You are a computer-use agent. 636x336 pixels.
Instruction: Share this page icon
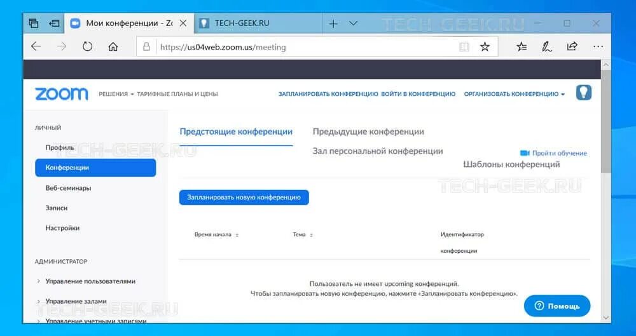click(x=572, y=46)
